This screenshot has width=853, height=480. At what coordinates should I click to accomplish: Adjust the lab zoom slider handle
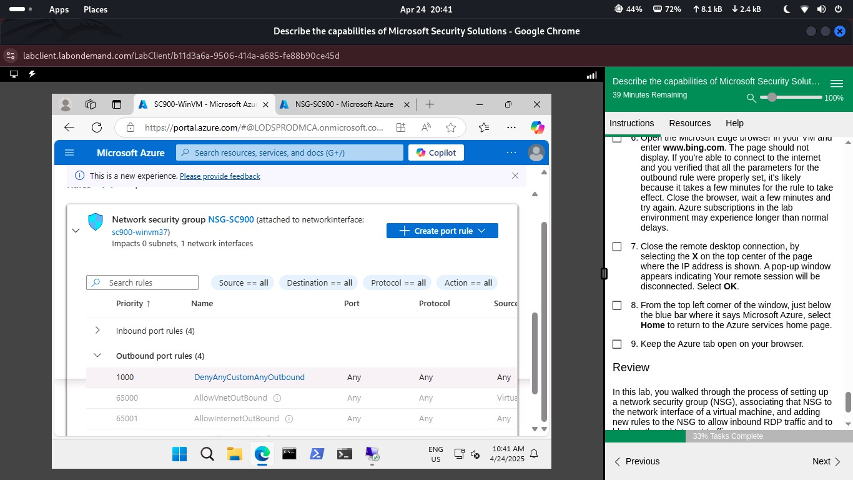(772, 97)
